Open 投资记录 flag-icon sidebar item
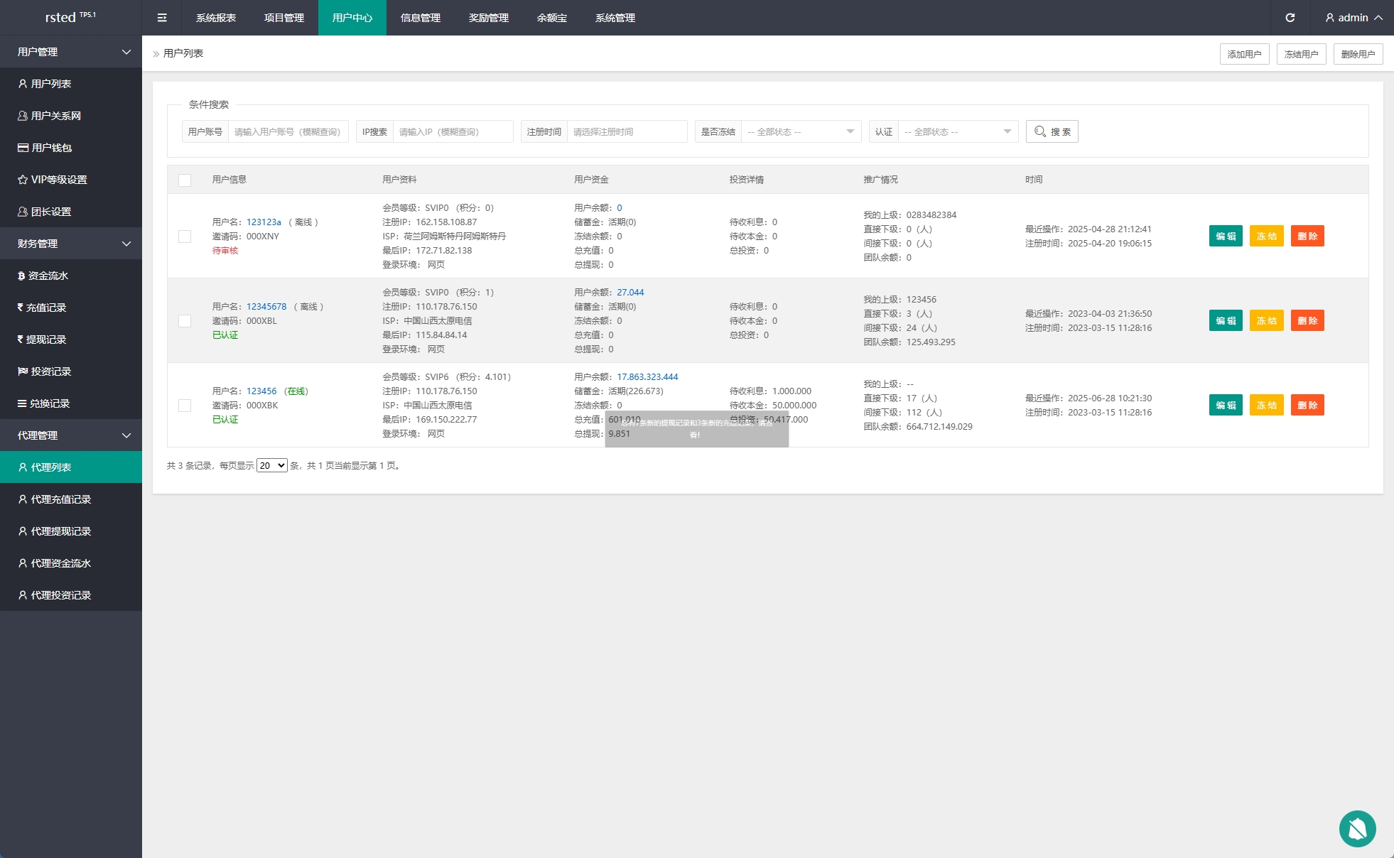 click(x=50, y=371)
